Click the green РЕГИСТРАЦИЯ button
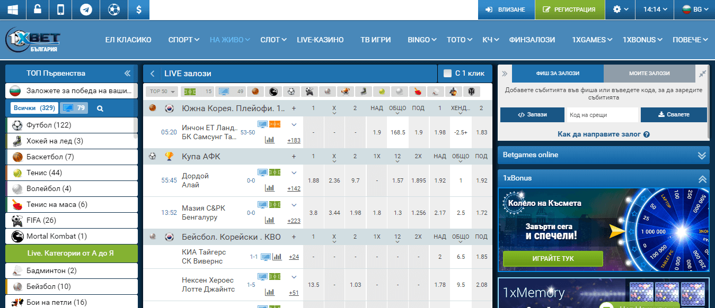715x308 pixels. point(570,10)
